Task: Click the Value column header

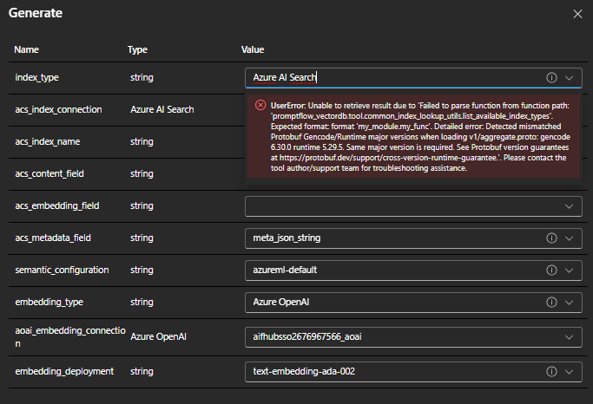Action: pyautogui.click(x=253, y=49)
